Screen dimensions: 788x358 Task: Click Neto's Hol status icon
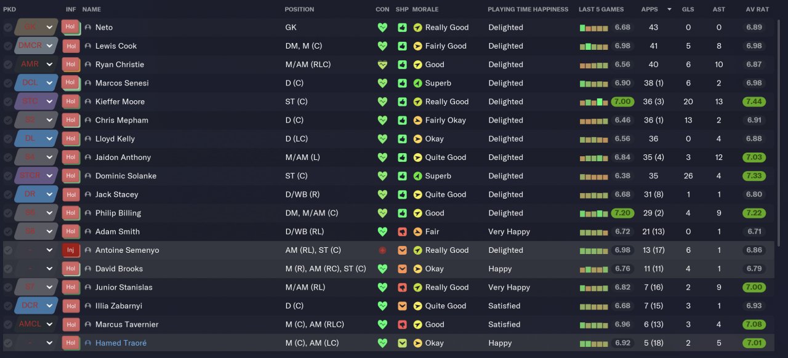coord(70,28)
